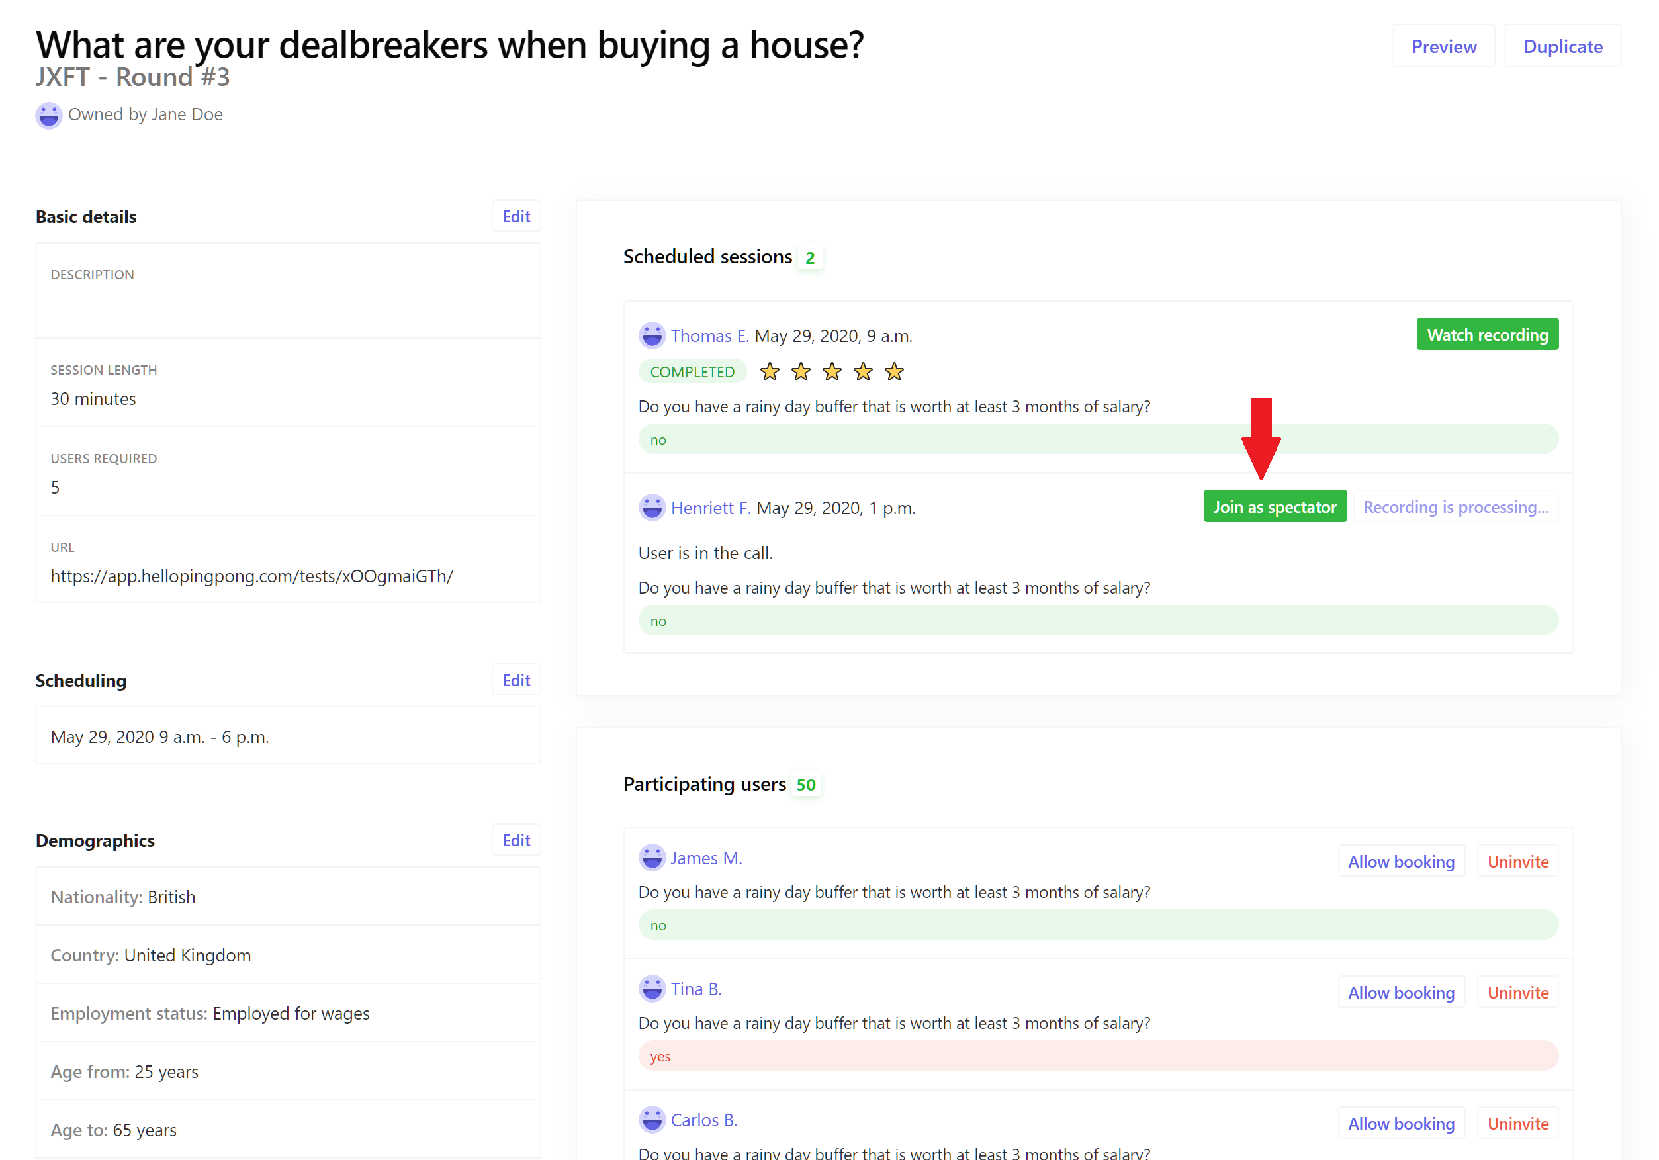Duplicate this test
The height and width of the screenshot is (1160, 1659).
[1562, 46]
